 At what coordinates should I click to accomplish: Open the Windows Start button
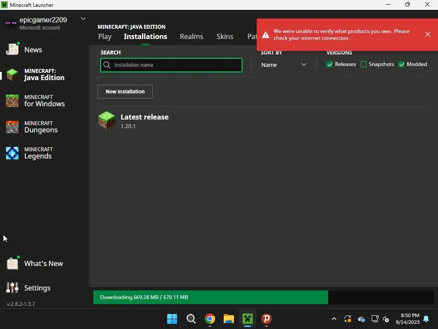pos(172,319)
